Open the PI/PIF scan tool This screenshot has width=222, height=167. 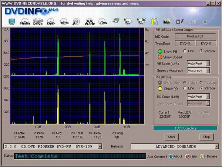pos(90,22)
